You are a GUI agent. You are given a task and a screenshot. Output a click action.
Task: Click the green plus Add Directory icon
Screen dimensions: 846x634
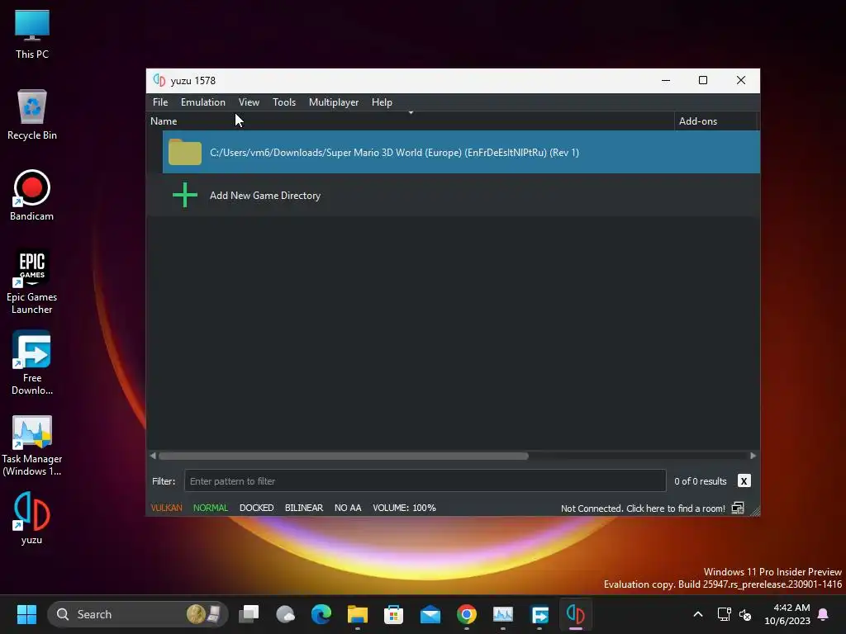(x=184, y=195)
